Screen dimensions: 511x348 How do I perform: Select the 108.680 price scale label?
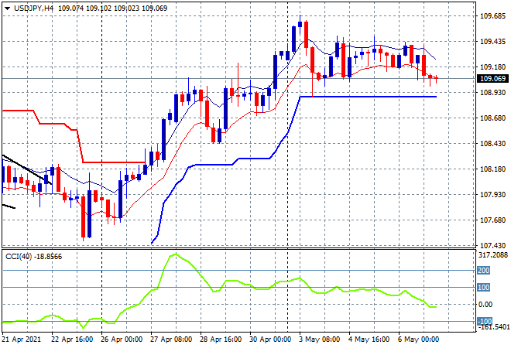492,118
